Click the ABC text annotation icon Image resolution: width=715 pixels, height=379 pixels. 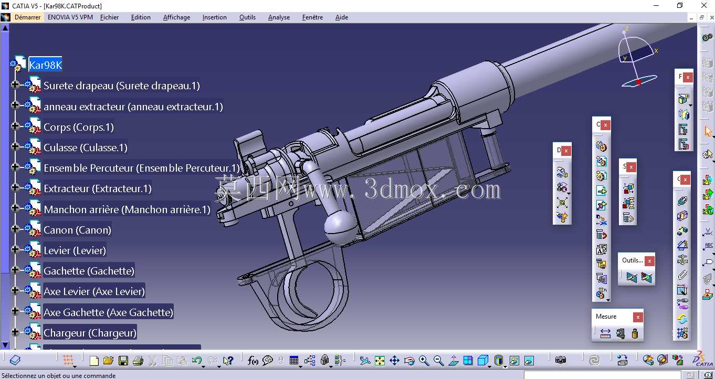[x=708, y=247]
